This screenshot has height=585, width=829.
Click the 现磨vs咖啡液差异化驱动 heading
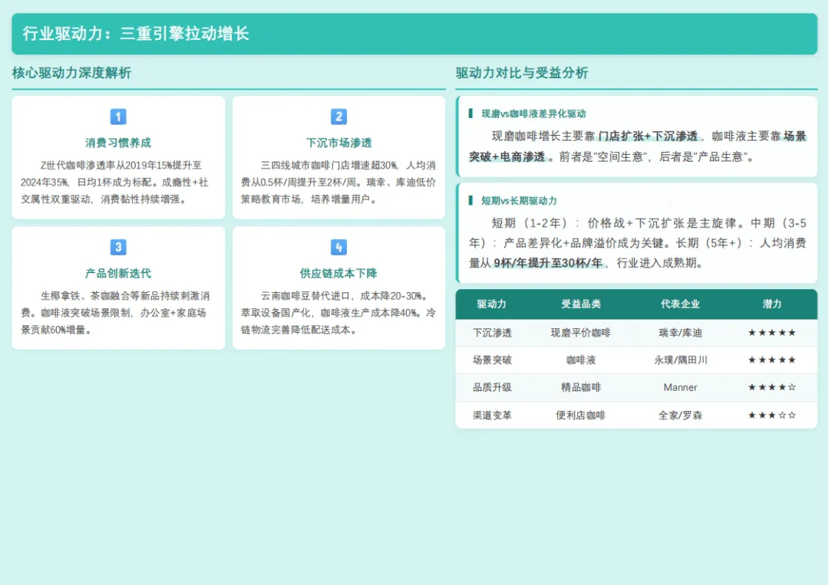pyautogui.click(x=533, y=113)
